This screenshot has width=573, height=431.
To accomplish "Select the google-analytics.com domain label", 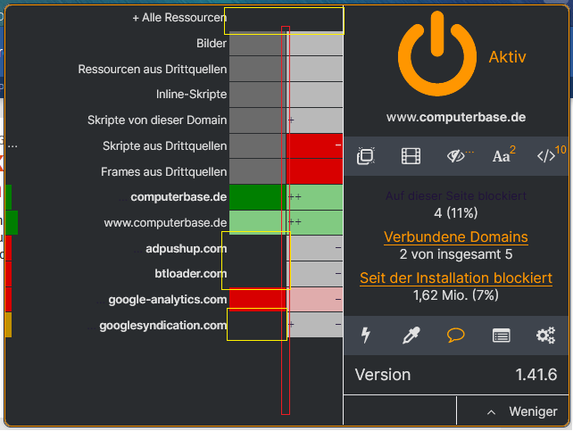I will (168, 300).
